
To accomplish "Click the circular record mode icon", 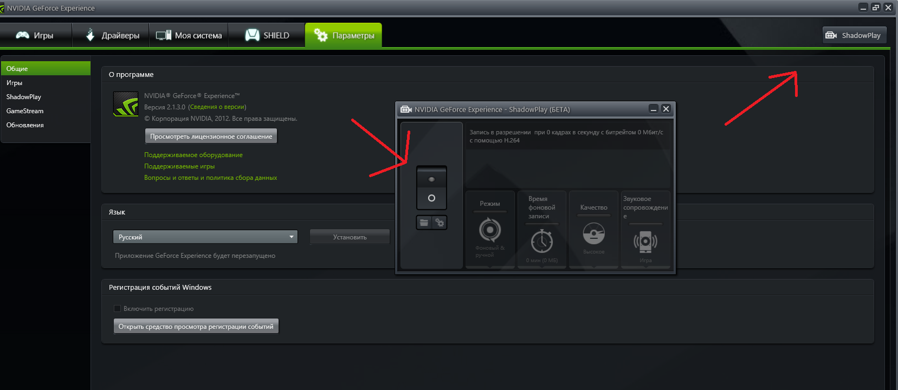I will click(490, 230).
